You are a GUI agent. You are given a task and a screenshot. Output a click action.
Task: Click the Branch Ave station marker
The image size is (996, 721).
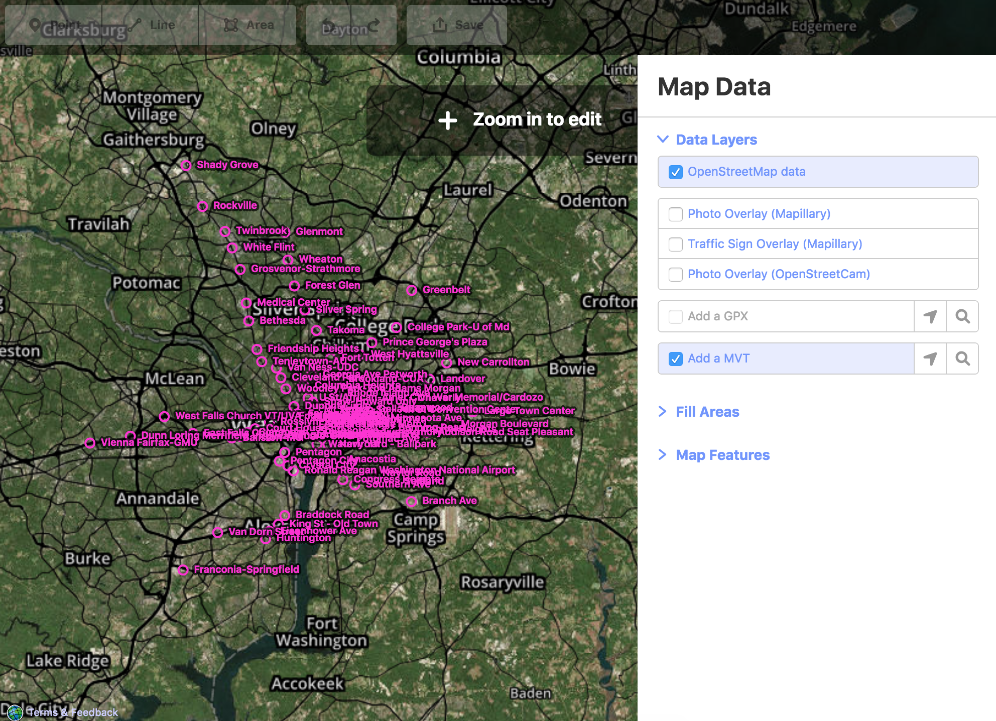(x=412, y=502)
